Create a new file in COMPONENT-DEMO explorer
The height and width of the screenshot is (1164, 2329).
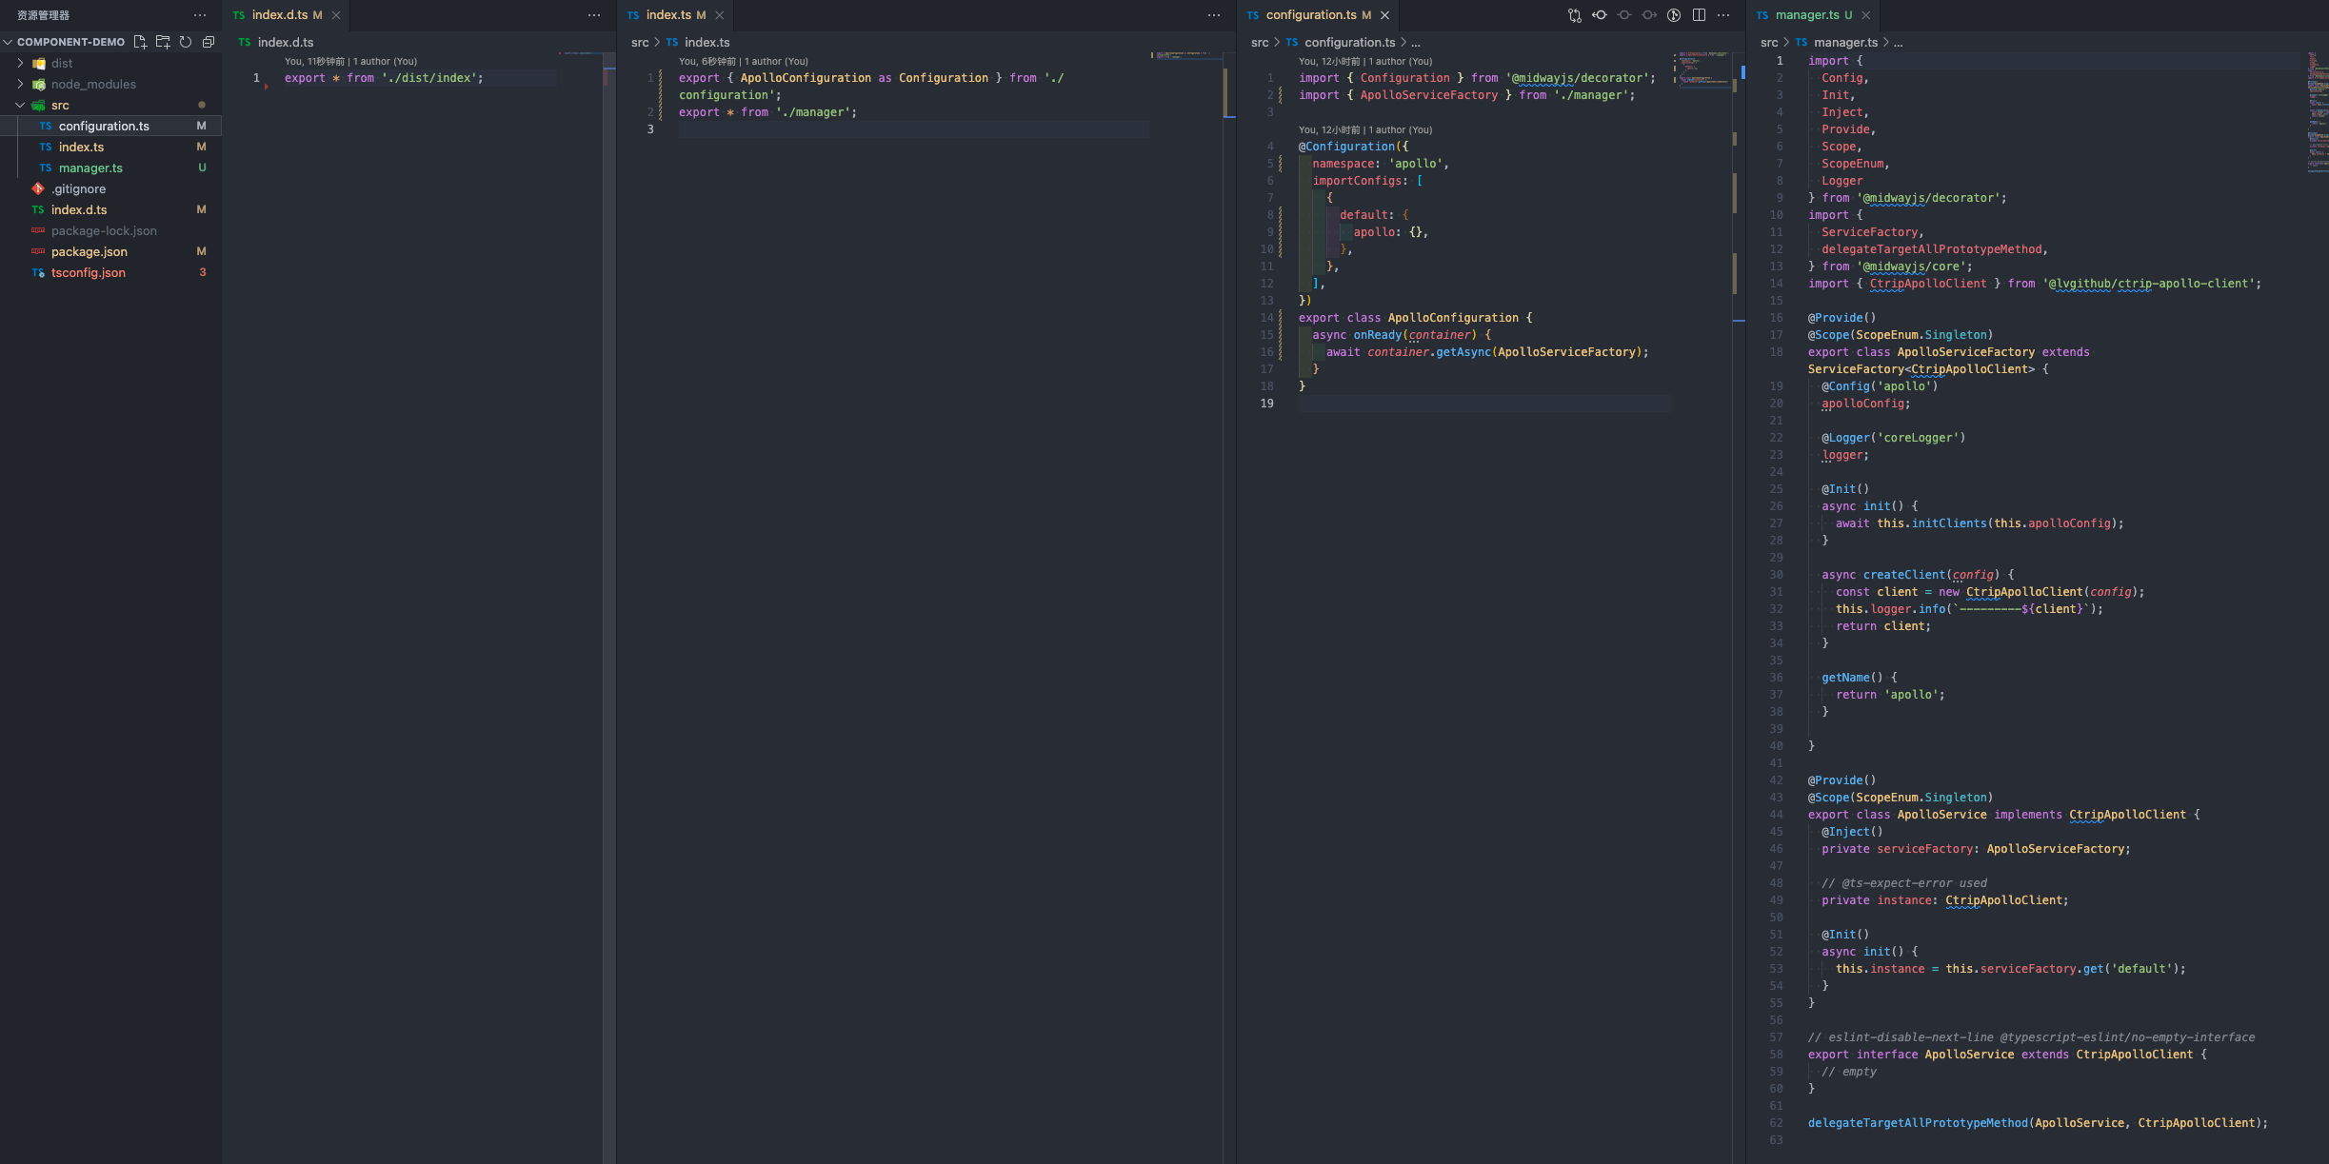pos(140,42)
